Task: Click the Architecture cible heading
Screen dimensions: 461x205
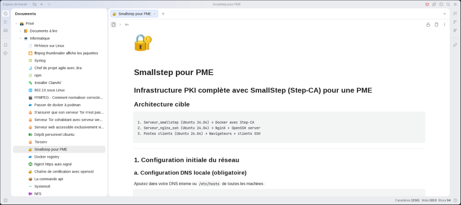Action: pyautogui.click(x=162, y=104)
